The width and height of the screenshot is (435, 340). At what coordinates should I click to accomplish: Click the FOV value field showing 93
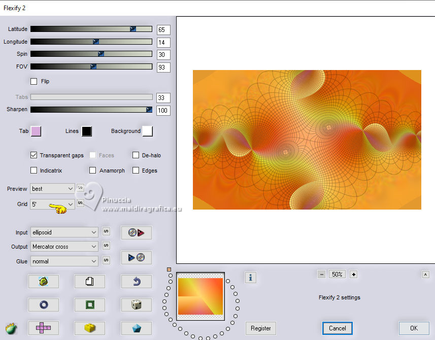click(x=163, y=67)
